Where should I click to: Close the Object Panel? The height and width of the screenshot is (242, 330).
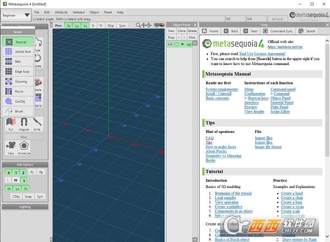[195, 25]
